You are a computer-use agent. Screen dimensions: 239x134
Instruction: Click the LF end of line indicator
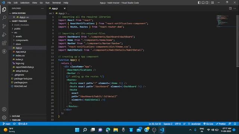click(x=184, y=124)
